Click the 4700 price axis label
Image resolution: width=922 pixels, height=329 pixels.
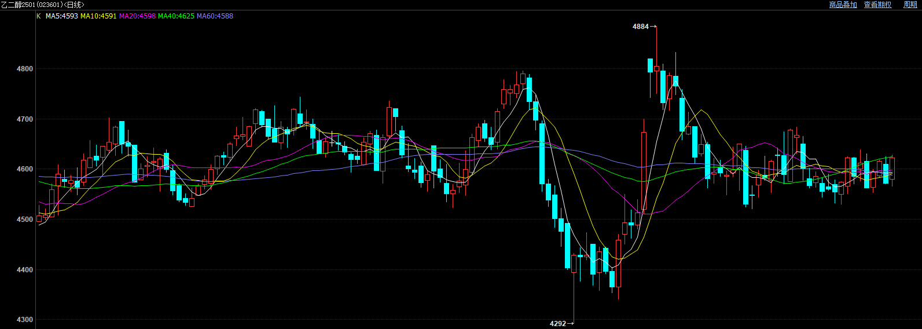(x=25, y=119)
